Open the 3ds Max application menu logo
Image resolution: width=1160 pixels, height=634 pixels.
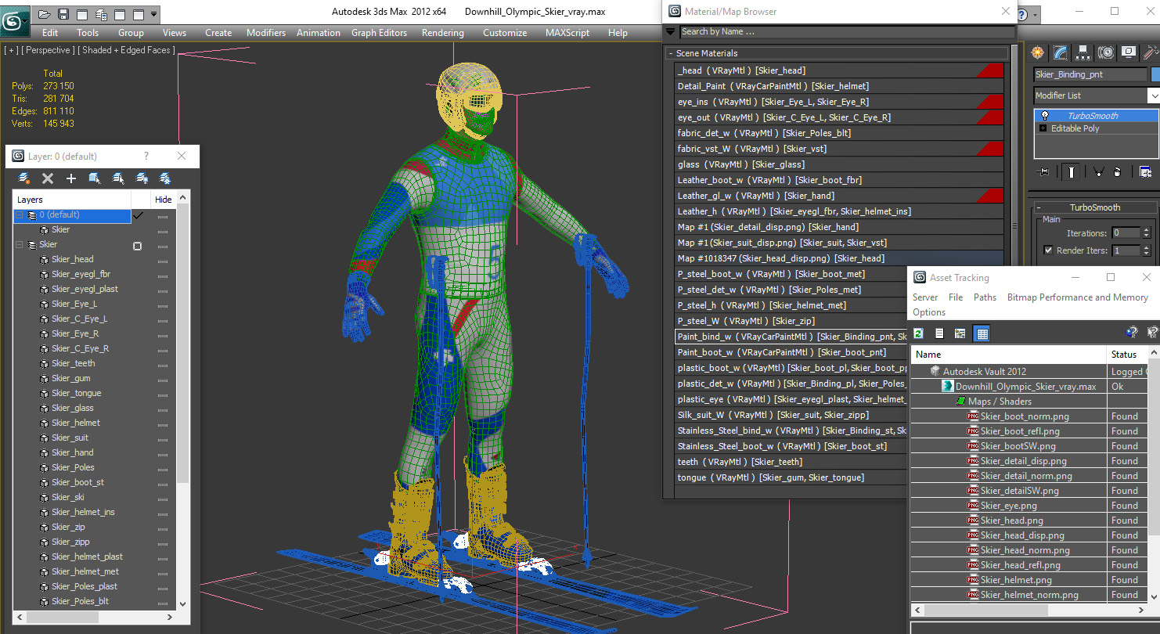coord(14,20)
